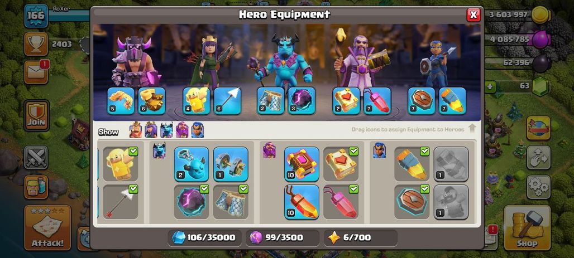Click Minion Prince's equipped Dark Orb slot
The image size is (574, 258).
pyautogui.click(x=302, y=101)
